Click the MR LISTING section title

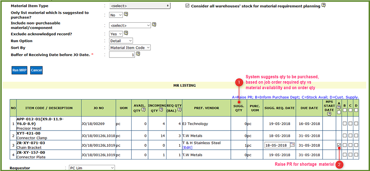(184, 85)
